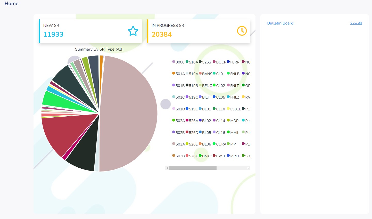Click the 502B legend label
This screenshot has height=219, width=372.
(180, 133)
